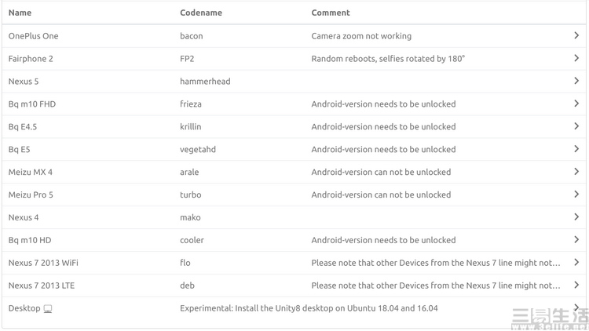Click the Name column header
Image resolution: width=589 pixels, height=331 pixels.
(20, 13)
